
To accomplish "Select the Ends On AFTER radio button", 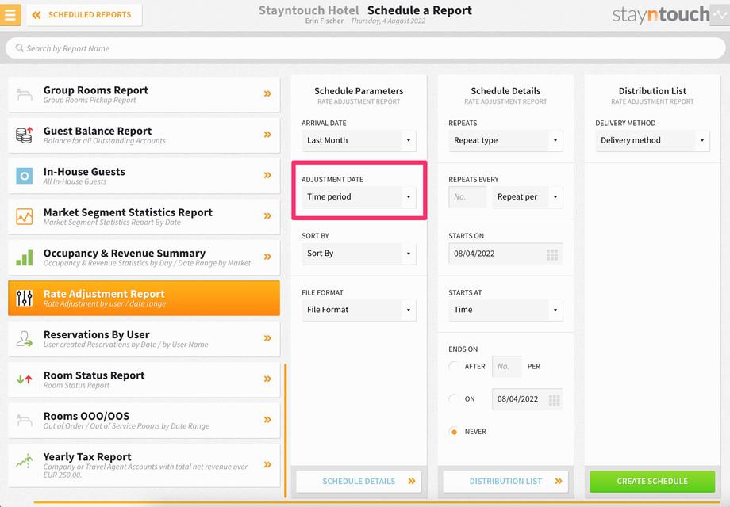I will pos(454,366).
